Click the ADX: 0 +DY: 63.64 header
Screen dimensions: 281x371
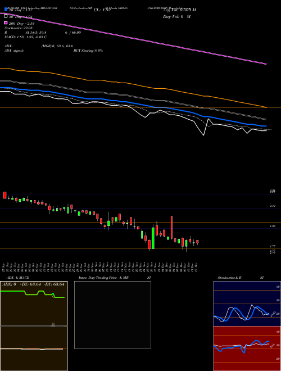click(x=33, y=284)
